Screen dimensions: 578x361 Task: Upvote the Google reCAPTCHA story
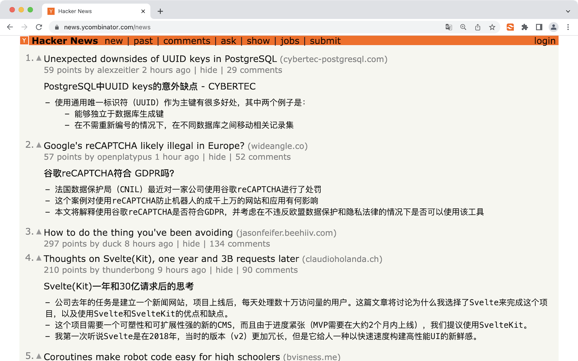[x=39, y=145]
